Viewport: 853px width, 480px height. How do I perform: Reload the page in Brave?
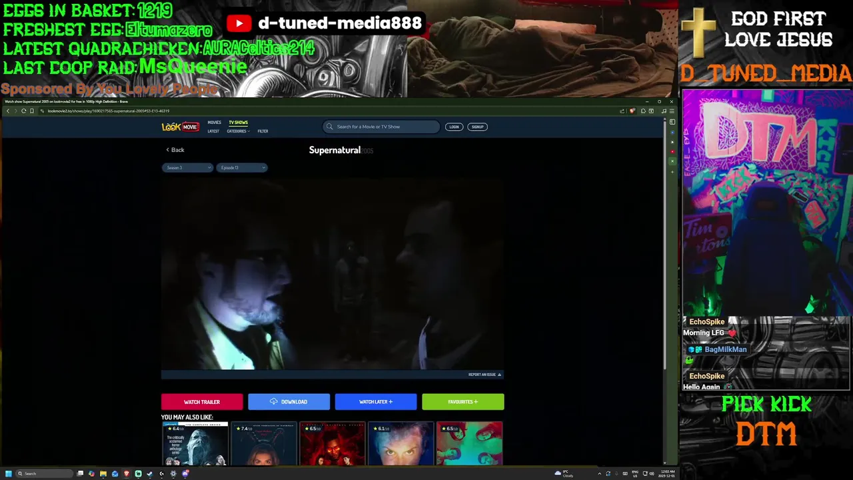[23, 111]
